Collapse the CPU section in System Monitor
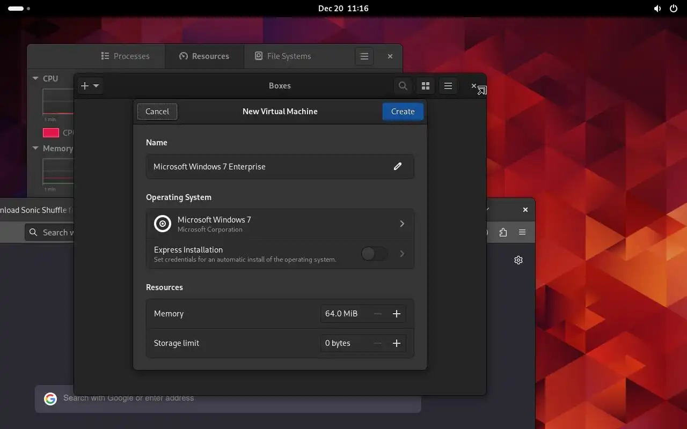687x429 pixels. 35,78
